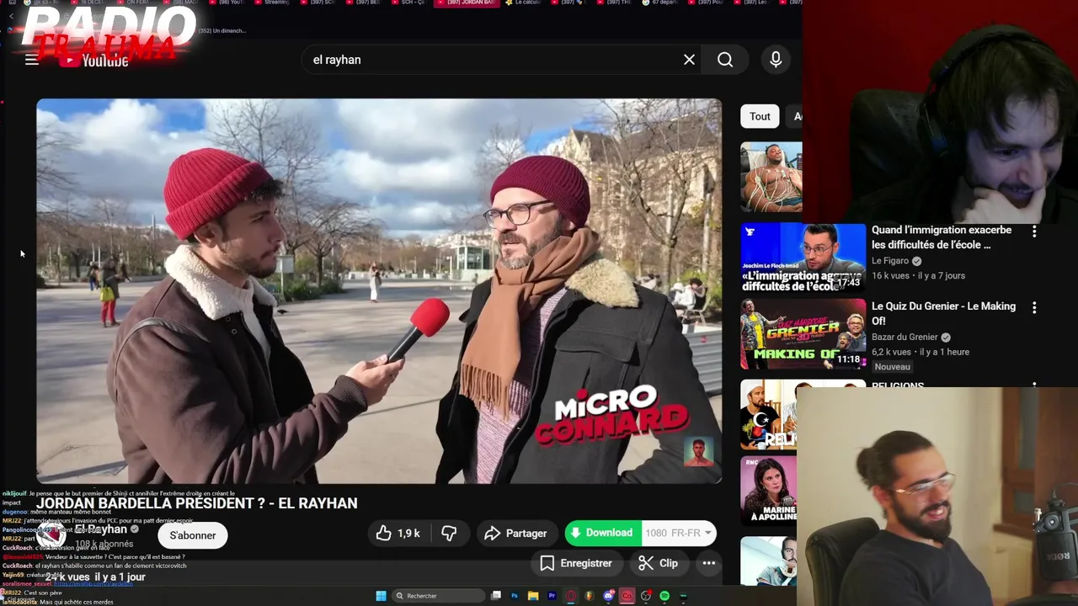Switch to Opera GX browser in taskbar
The height and width of the screenshot is (606, 1078).
pos(571,596)
